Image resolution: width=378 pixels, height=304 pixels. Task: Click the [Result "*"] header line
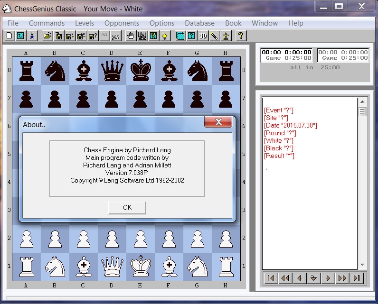point(279,156)
